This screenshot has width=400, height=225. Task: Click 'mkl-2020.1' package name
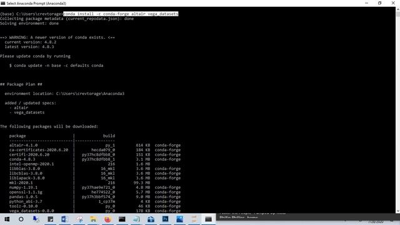(21, 182)
